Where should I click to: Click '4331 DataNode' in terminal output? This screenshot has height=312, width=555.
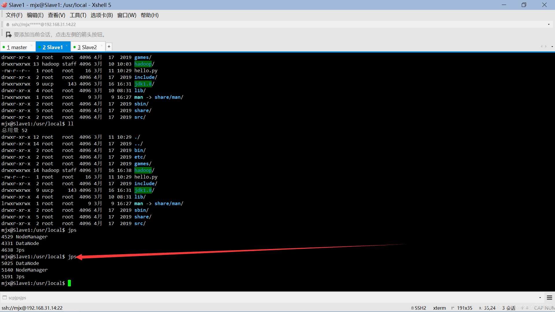click(20, 244)
